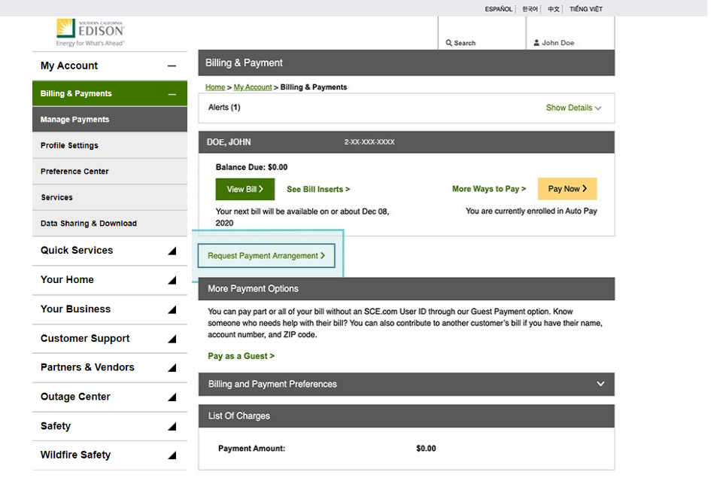Click the Auto Pay enrollment notice
This screenshot has height=484, width=714.
531,211
